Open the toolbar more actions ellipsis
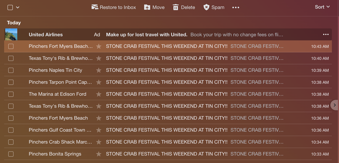The image size is (339, 163). [236, 7]
